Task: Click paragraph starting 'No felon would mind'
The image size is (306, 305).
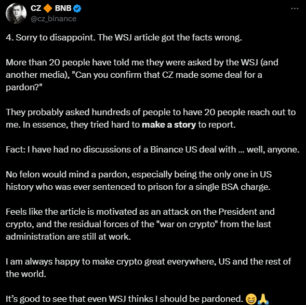Action: pyautogui.click(x=139, y=181)
